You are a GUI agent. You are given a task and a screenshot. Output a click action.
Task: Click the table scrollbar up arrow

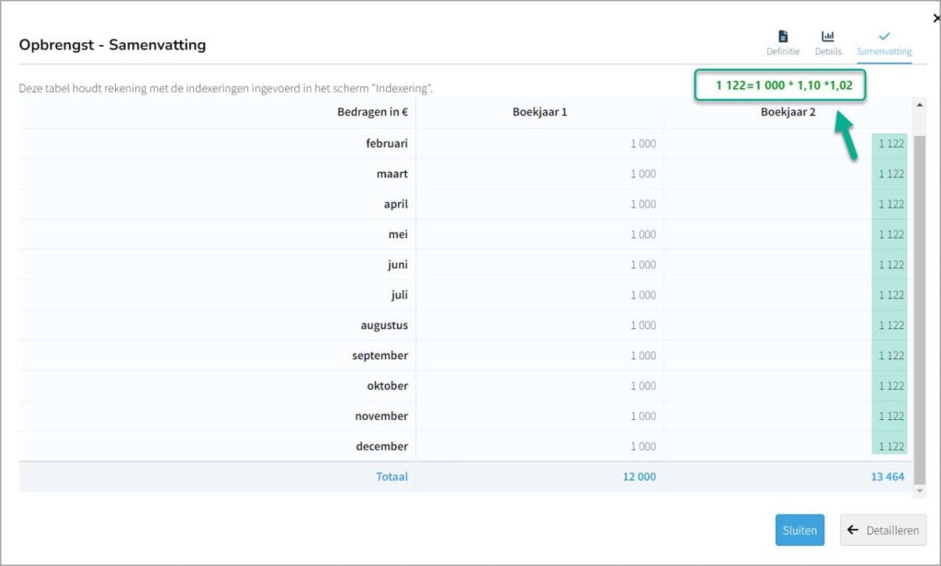(919, 105)
